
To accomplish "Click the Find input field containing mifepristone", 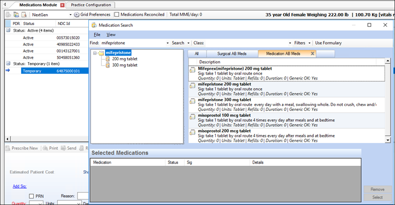I will pos(133,43).
